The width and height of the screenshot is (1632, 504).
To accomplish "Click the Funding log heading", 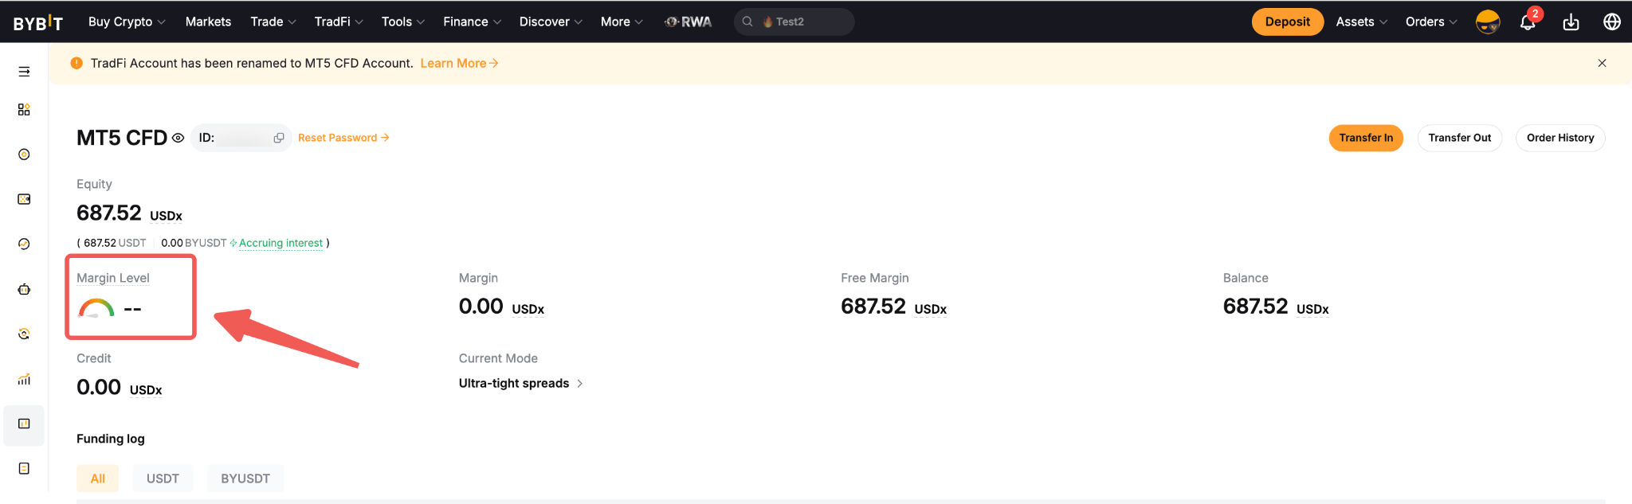I will [x=111, y=439].
